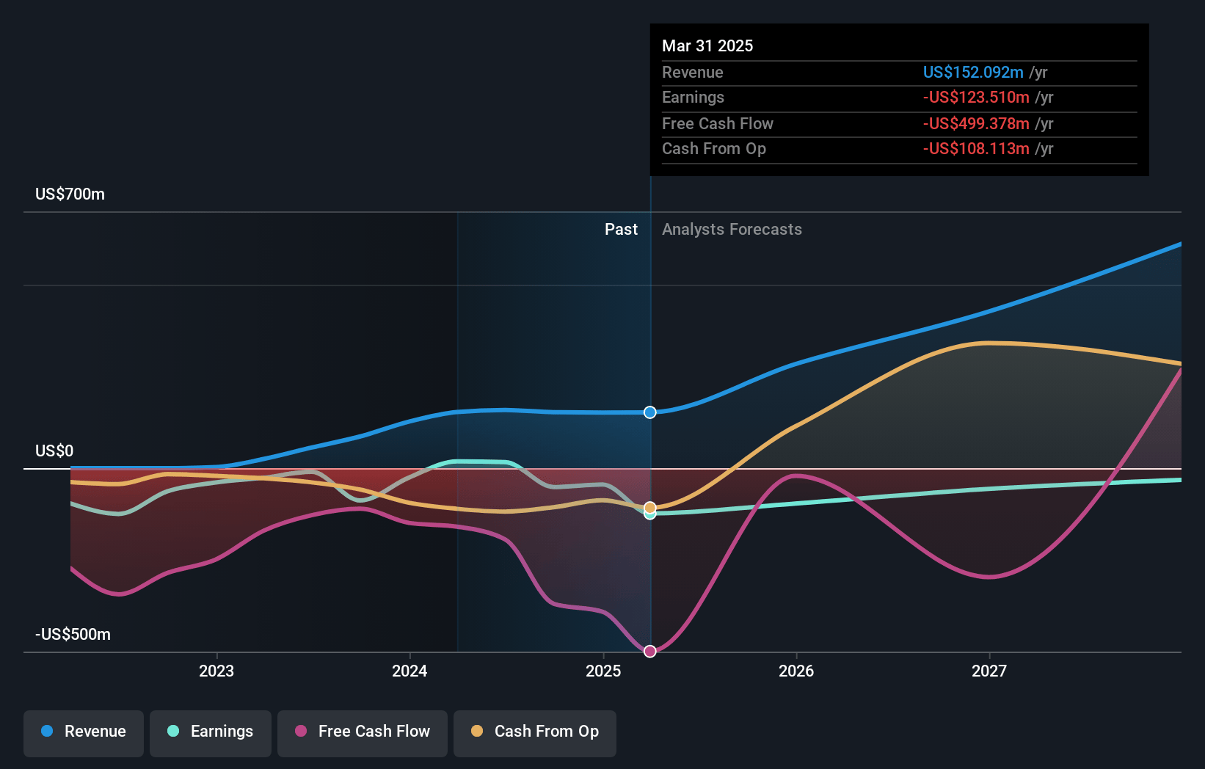Click the Analysts Forecasts label
This screenshot has height=769, width=1205.
point(732,229)
